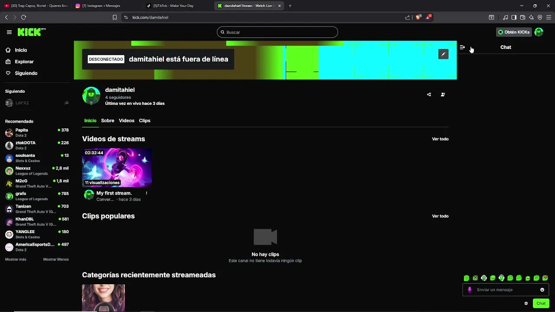This screenshot has height=312, width=555.
Task: Insert the sunglasses emote at the end
Action: (545, 278)
